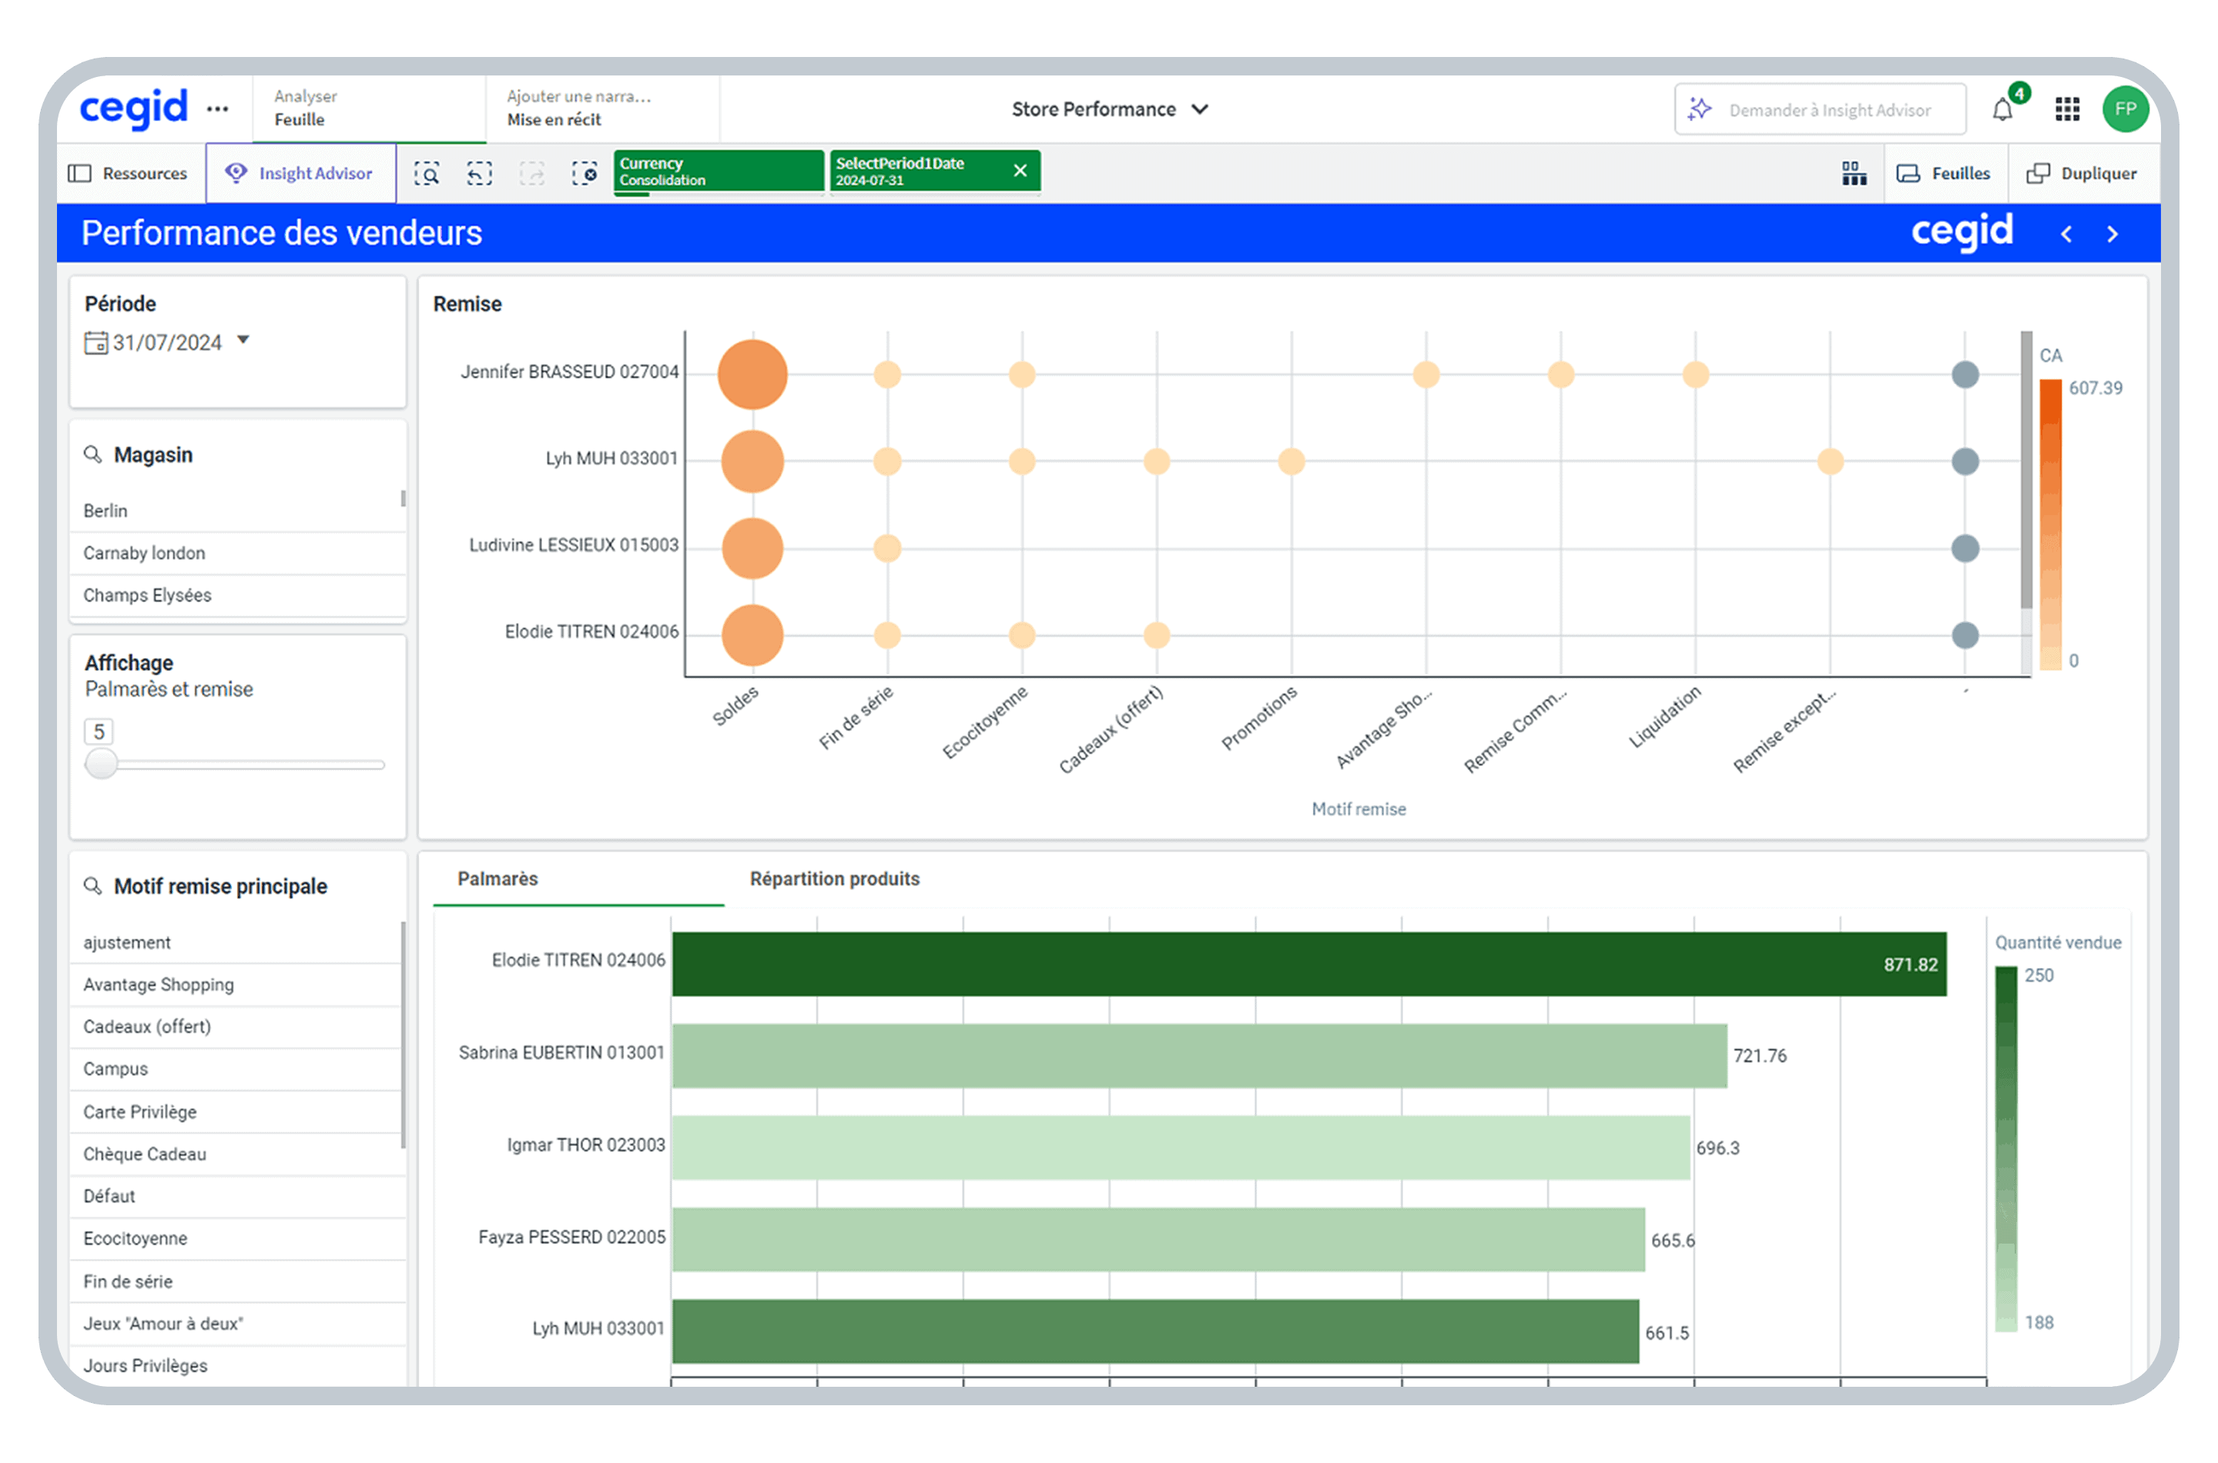Screen dimensions: 2218x1463
Task: Open the app launcher grid icon
Action: click(x=2067, y=109)
